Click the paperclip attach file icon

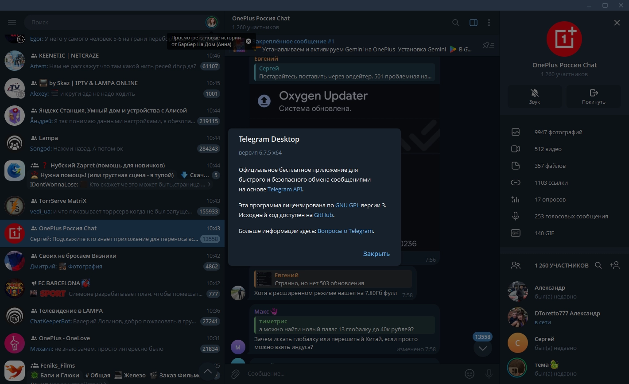pyautogui.click(x=235, y=374)
